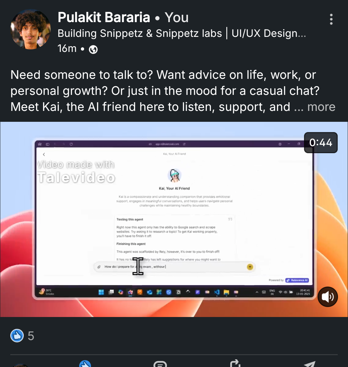The width and height of the screenshot is (348, 367).
Task: Open the three-dot post options menu
Action: tap(331, 19)
